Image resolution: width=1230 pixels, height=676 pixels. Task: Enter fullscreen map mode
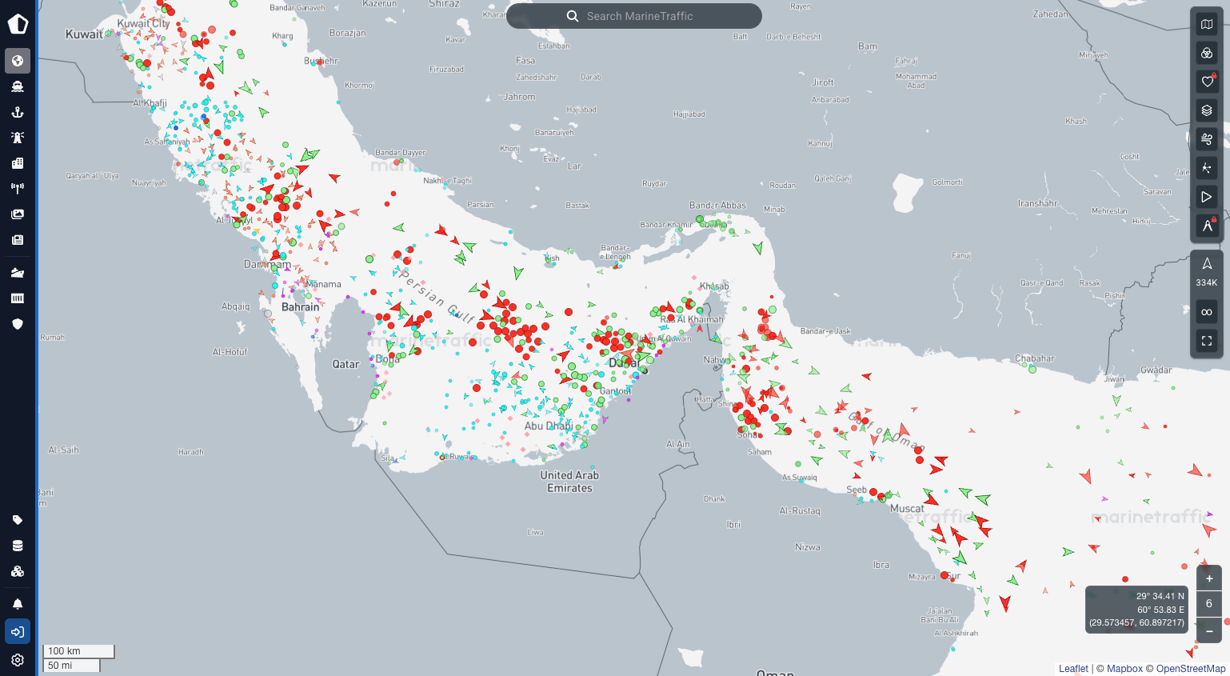point(1207,341)
